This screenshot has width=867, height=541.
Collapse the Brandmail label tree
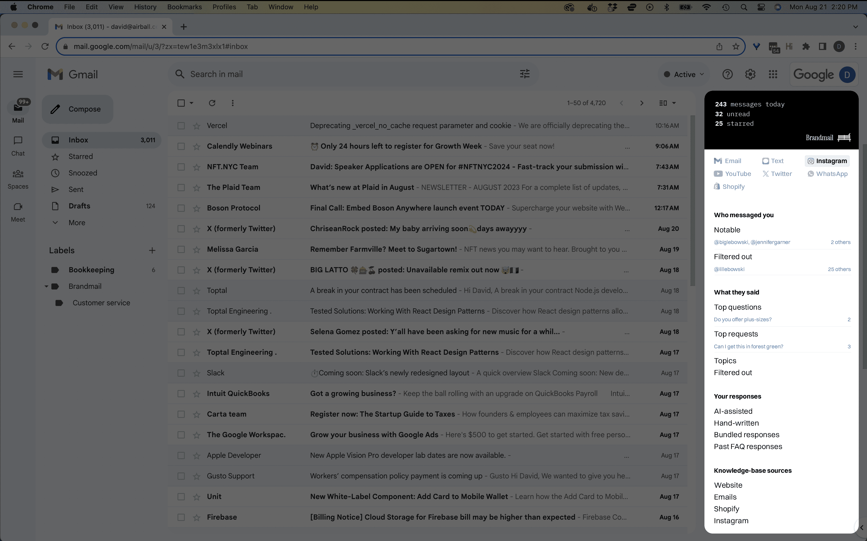[46, 286]
